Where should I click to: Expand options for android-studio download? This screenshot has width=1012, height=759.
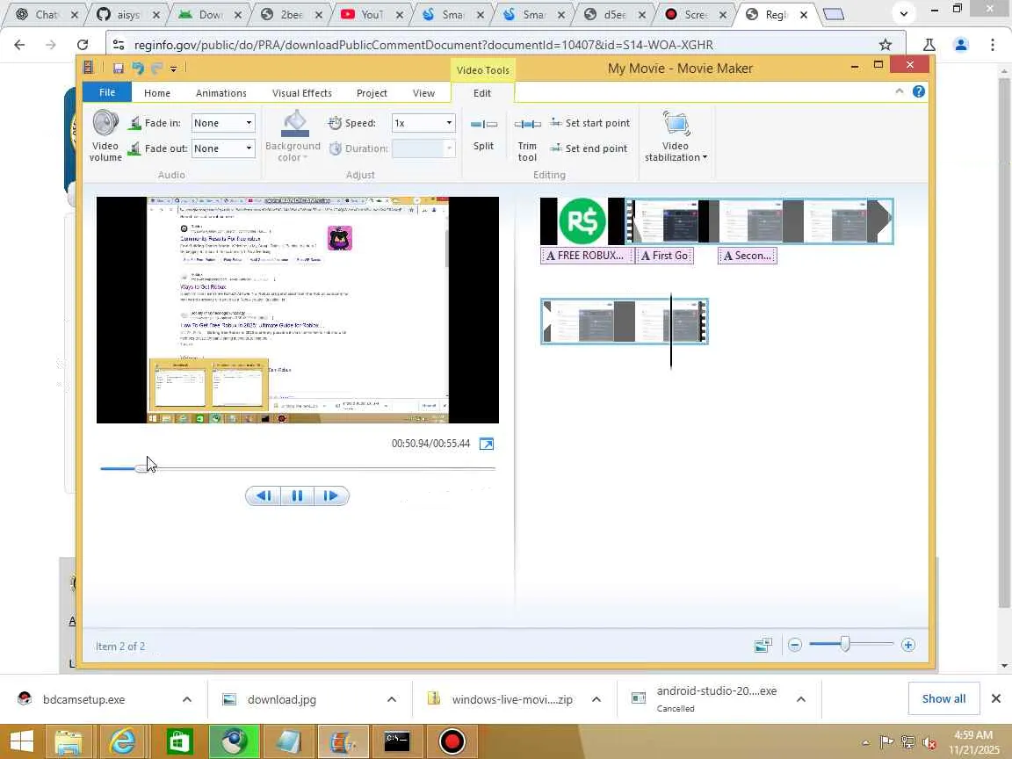coord(801,699)
